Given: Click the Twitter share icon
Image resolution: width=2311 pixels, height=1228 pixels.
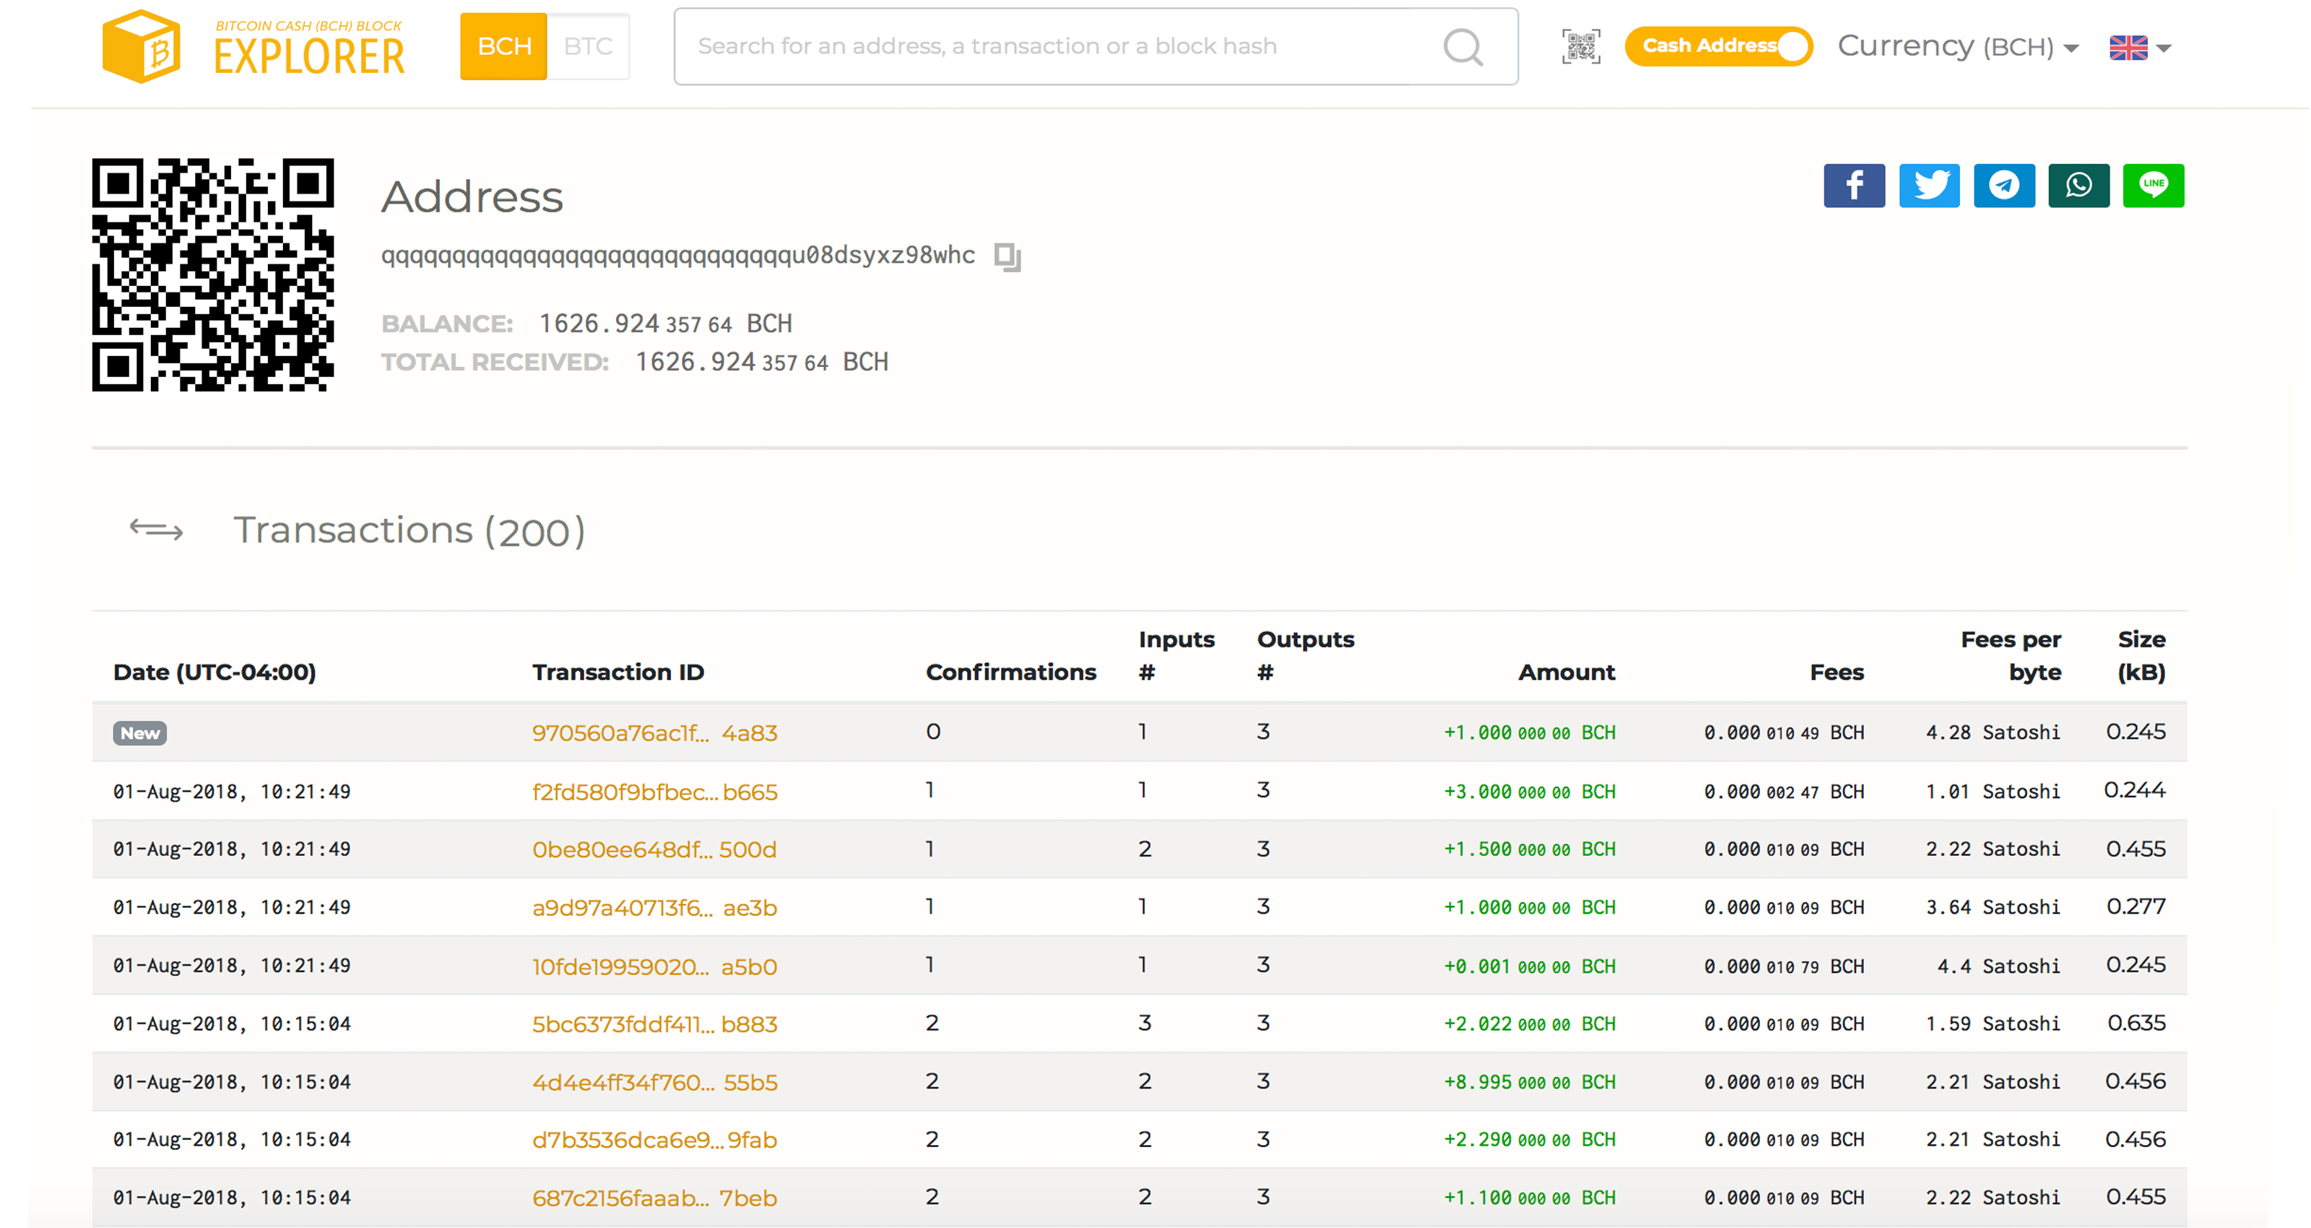Looking at the screenshot, I should click(1930, 182).
